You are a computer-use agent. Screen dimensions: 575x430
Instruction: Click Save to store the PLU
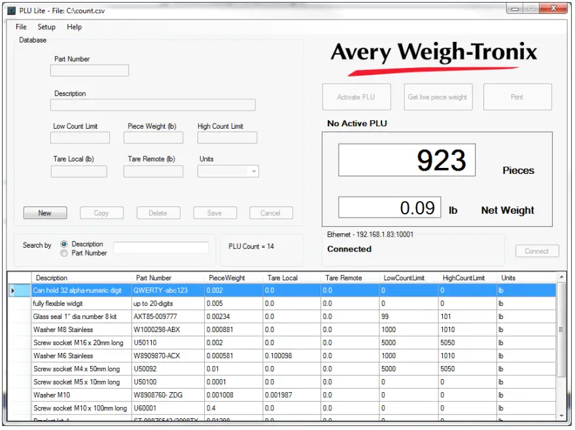pos(215,212)
